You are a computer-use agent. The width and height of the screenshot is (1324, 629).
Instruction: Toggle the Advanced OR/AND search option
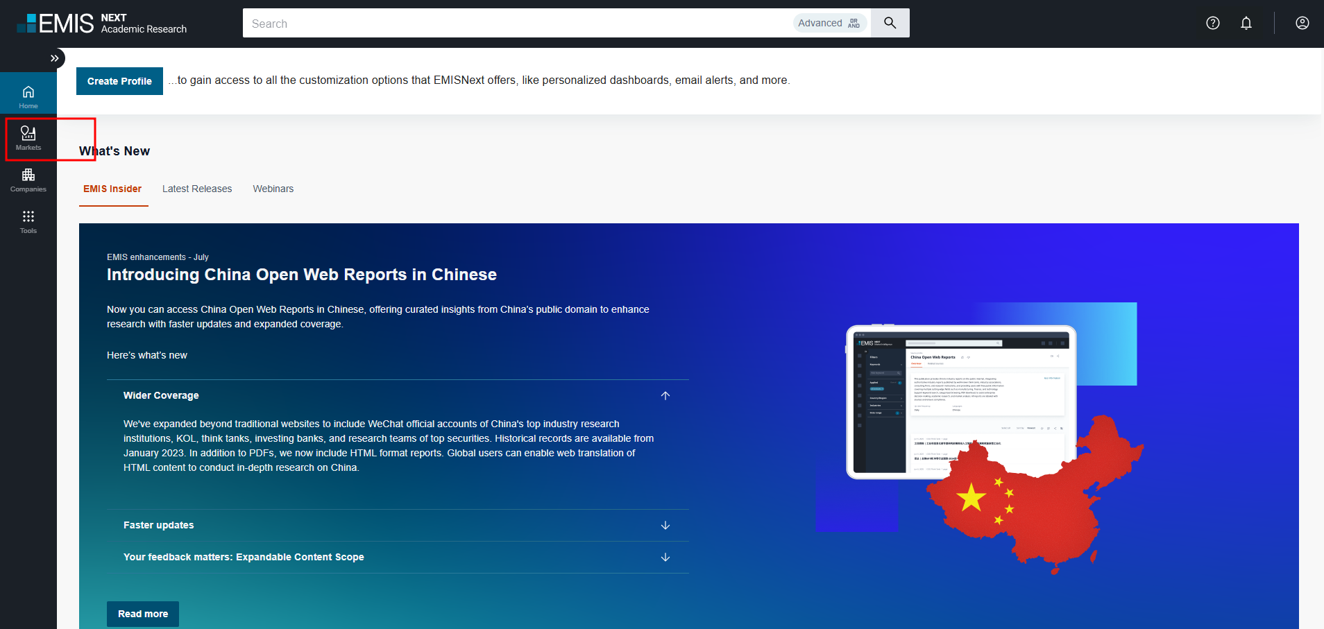coord(829,23)
